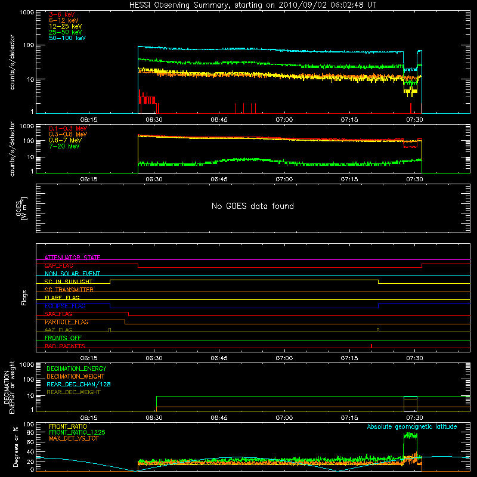477x477 pixels.
Task: Click the PARTICLE_FLAG label
Action: point(67,322)
